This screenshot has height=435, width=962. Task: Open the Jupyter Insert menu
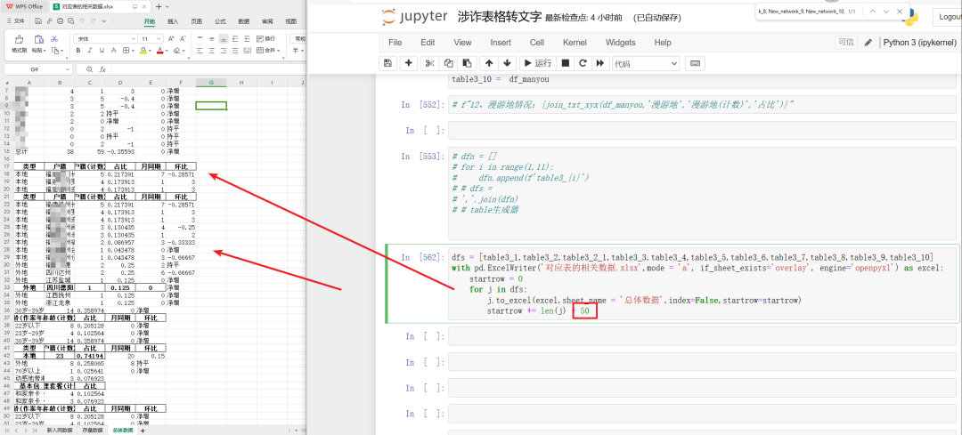(x=501, y=43)
